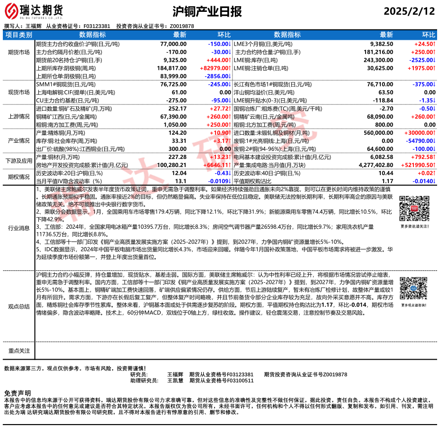The image size is (439, 427).
Task: Click the change value +82979.00
Action: (x=215, y=68)
